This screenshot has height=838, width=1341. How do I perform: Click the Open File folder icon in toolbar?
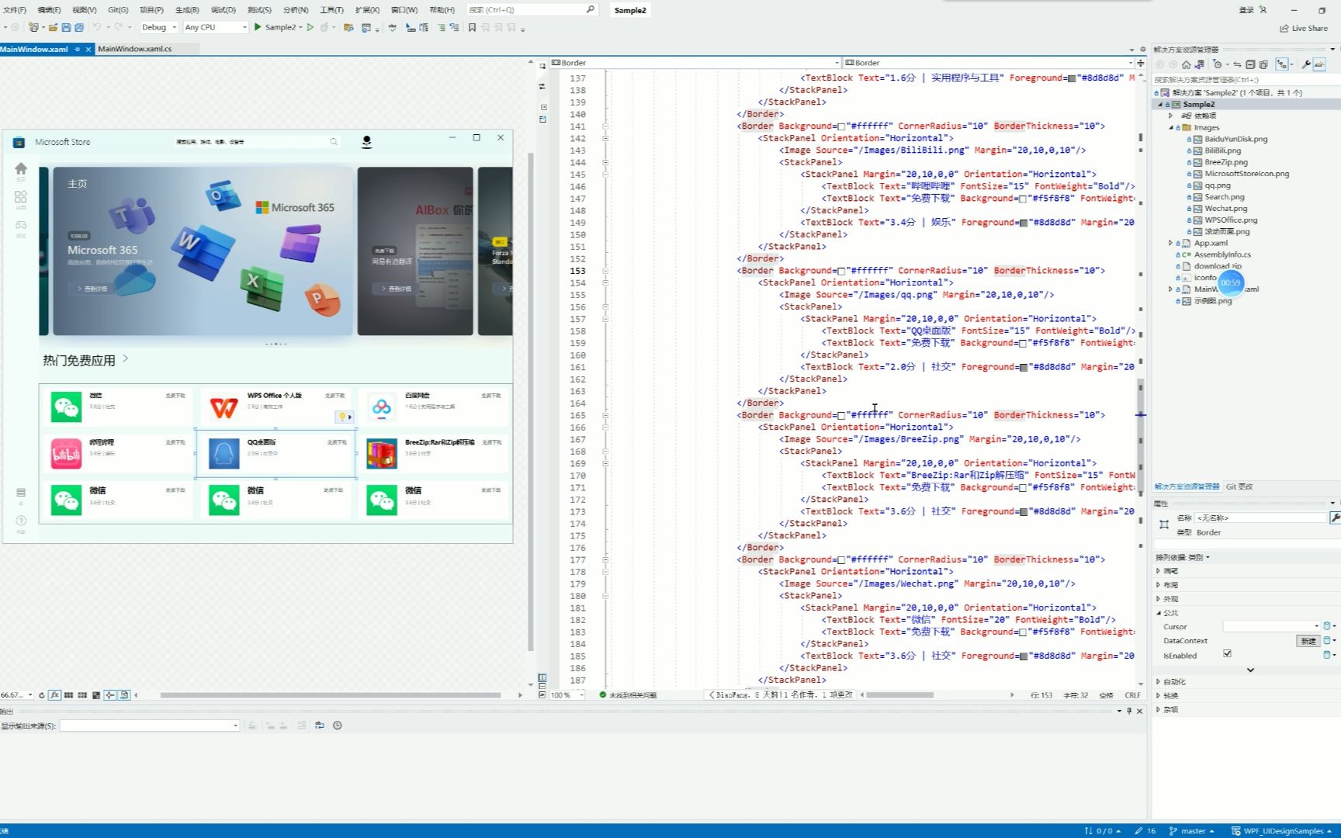pyautogui.click(x=53, y=27)
